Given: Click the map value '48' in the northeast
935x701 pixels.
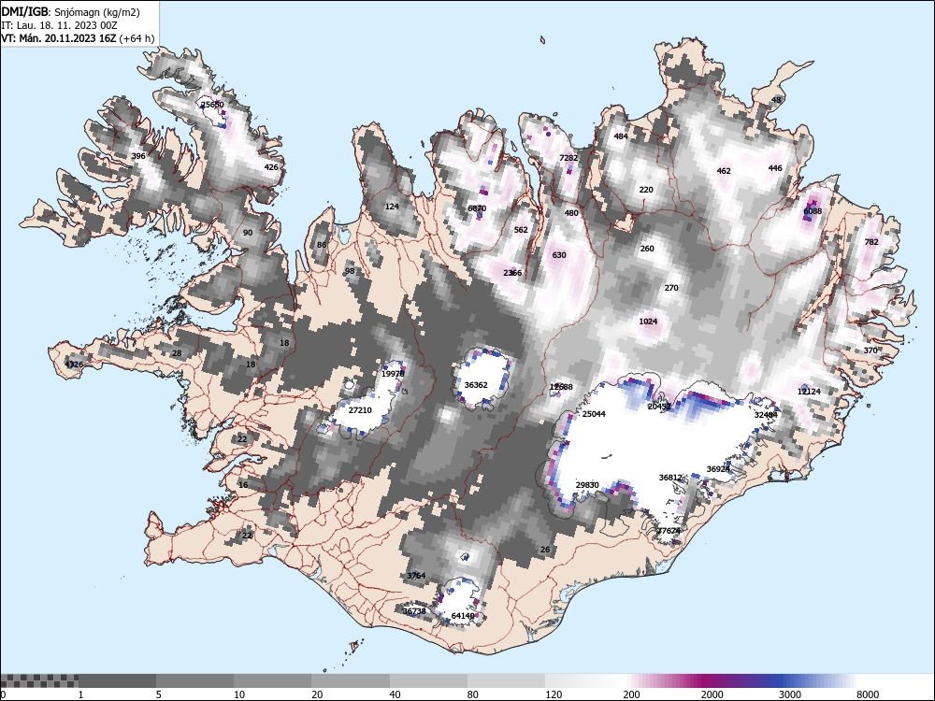Looking at the screenshot, I should click(x=776, y=100).
